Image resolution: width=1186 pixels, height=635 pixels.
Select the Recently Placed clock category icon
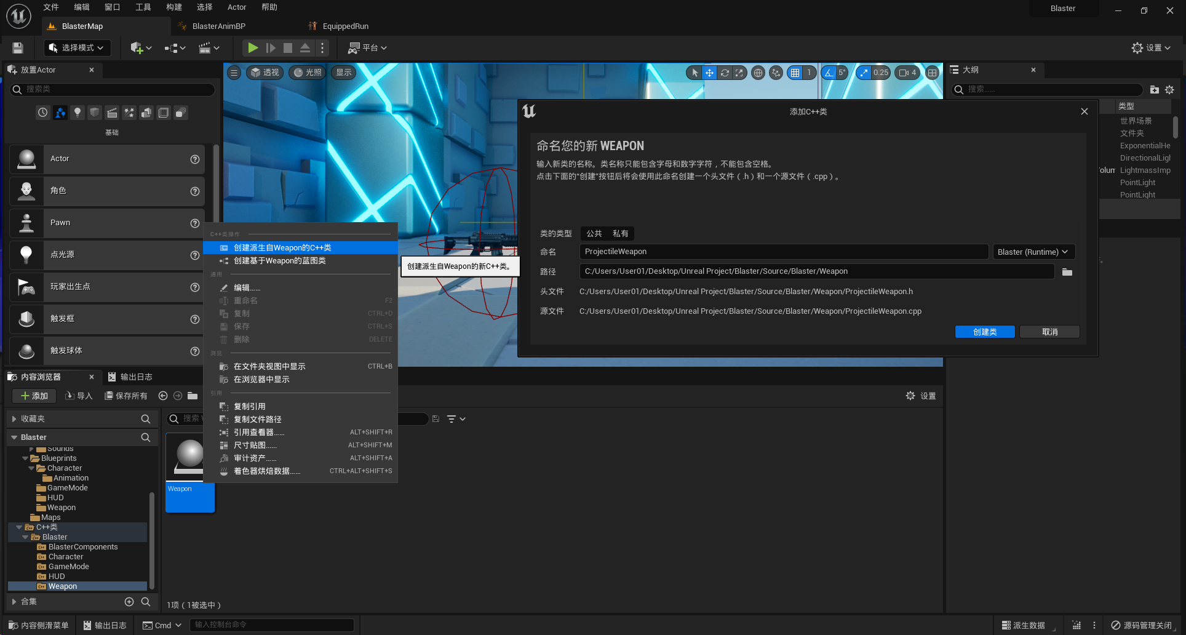click(x=42, y=113)
